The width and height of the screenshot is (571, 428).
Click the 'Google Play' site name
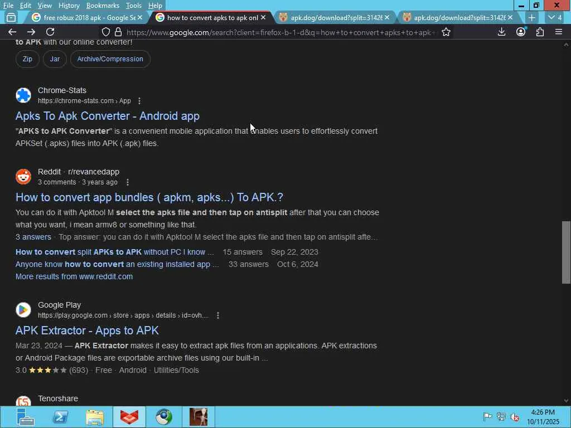pos(59,305)
